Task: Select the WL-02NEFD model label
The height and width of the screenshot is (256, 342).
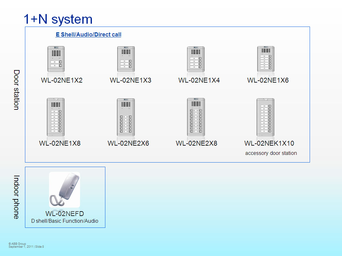Action: pos(65,213)
